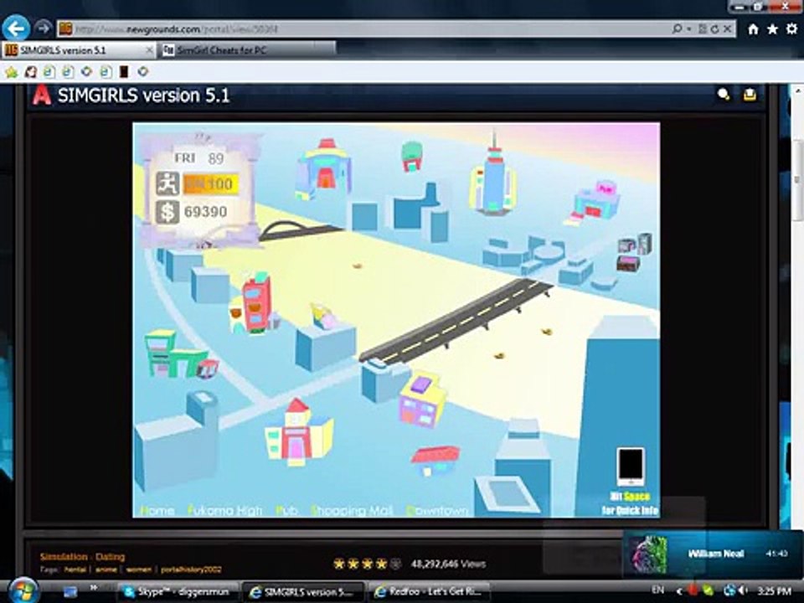The image size is (804, 603).
Task: Open Favorites with the star icon
Action: (x=772, y=29)
